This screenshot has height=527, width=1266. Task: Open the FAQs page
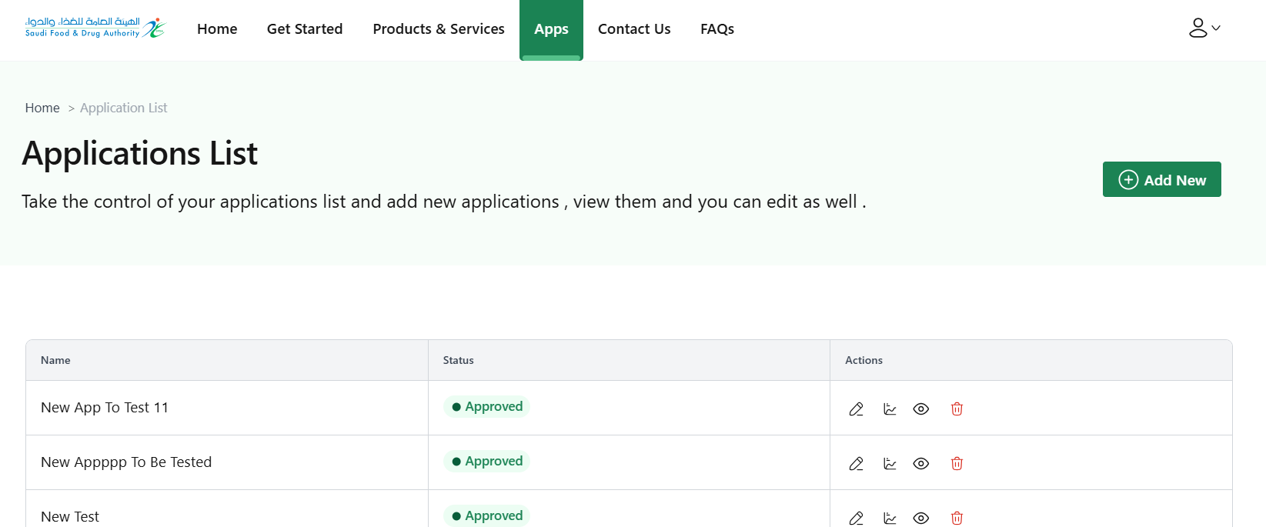click(717, 29)
